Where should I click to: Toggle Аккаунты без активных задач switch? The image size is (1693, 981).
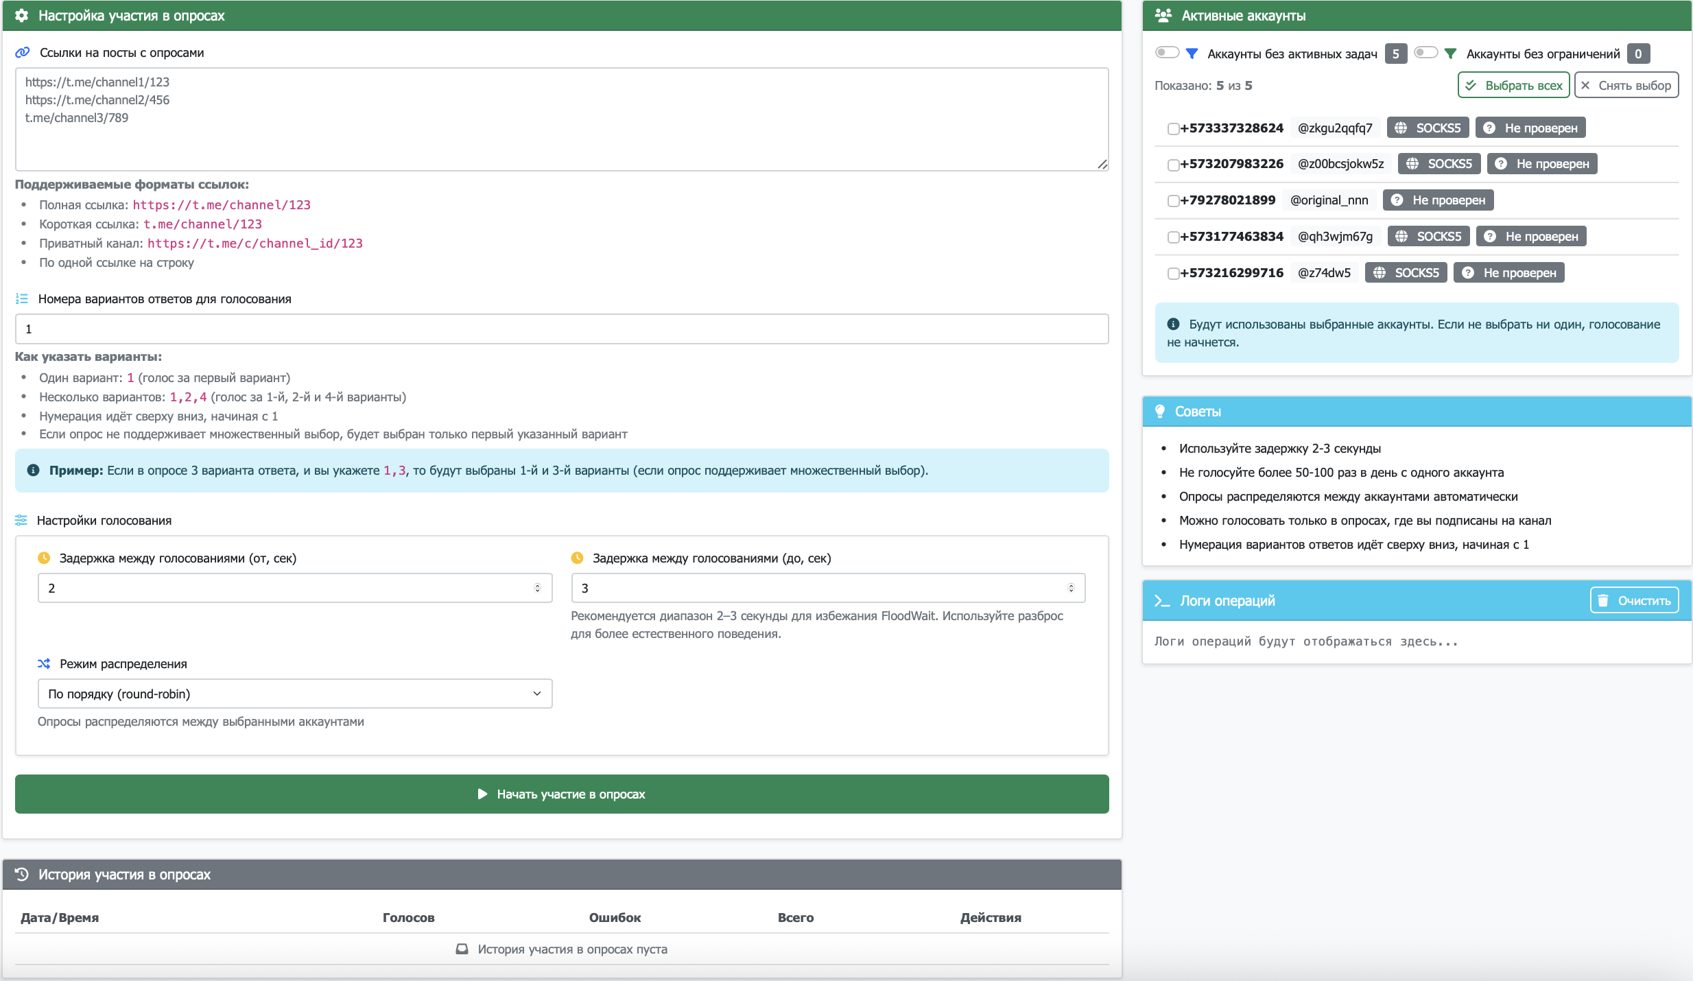1167,53
